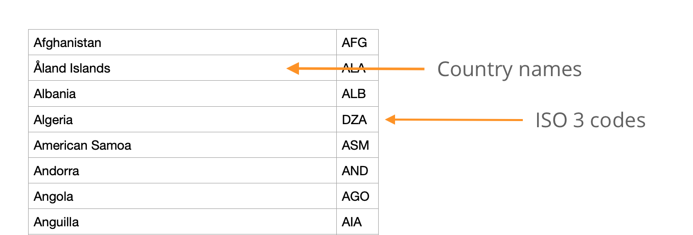Click the Angola table cell

click(54, 197)
